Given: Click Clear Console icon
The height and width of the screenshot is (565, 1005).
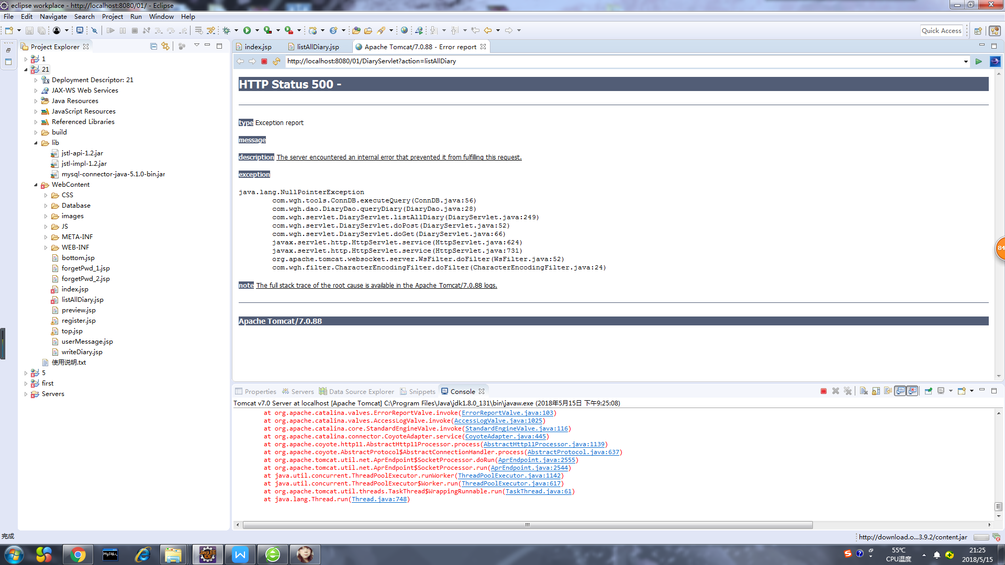Looking at the screenshot, I should pos(864,391).
